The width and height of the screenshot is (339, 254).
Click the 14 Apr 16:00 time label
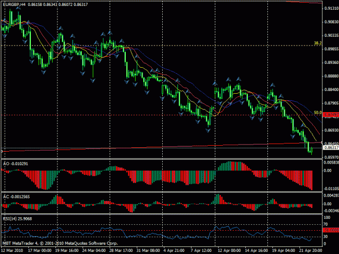256,251
